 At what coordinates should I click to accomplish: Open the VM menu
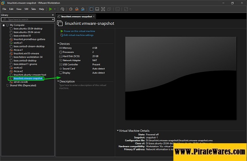click(26, 9)
